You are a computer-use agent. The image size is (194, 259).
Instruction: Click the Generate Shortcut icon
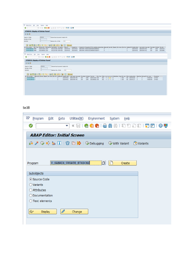[153, 126]
